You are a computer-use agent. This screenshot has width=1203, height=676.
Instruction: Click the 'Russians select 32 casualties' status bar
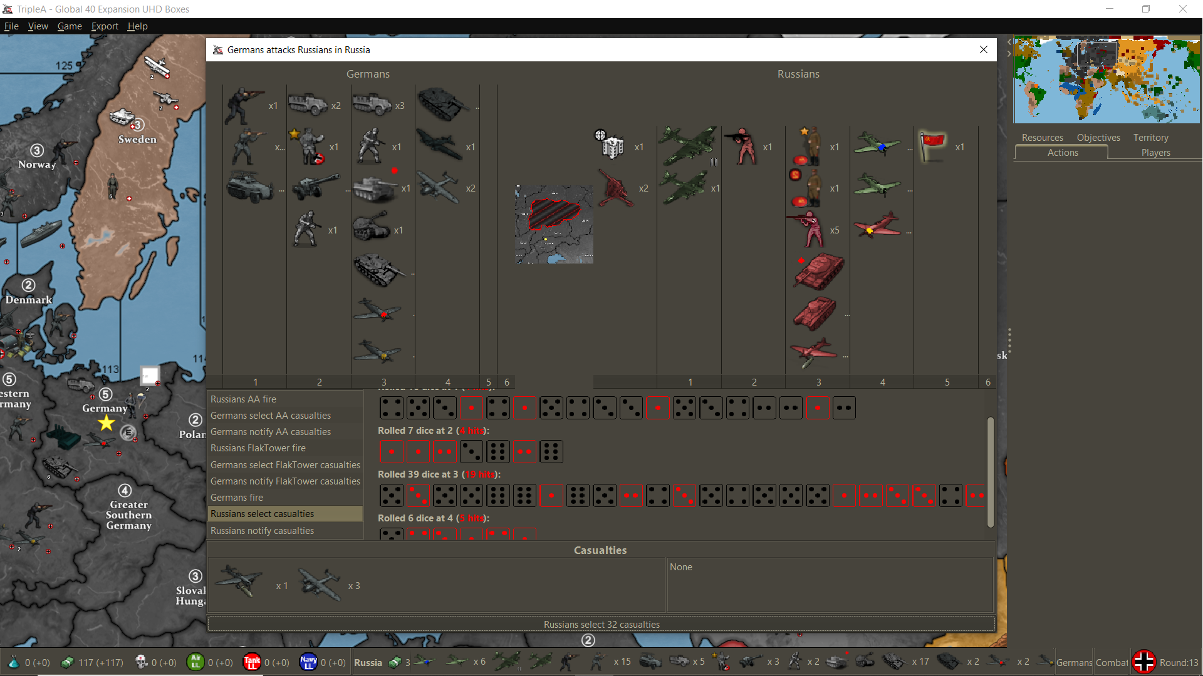[601, 625]
